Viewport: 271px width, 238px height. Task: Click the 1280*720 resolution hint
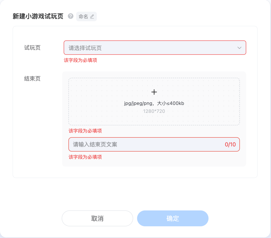154,111
